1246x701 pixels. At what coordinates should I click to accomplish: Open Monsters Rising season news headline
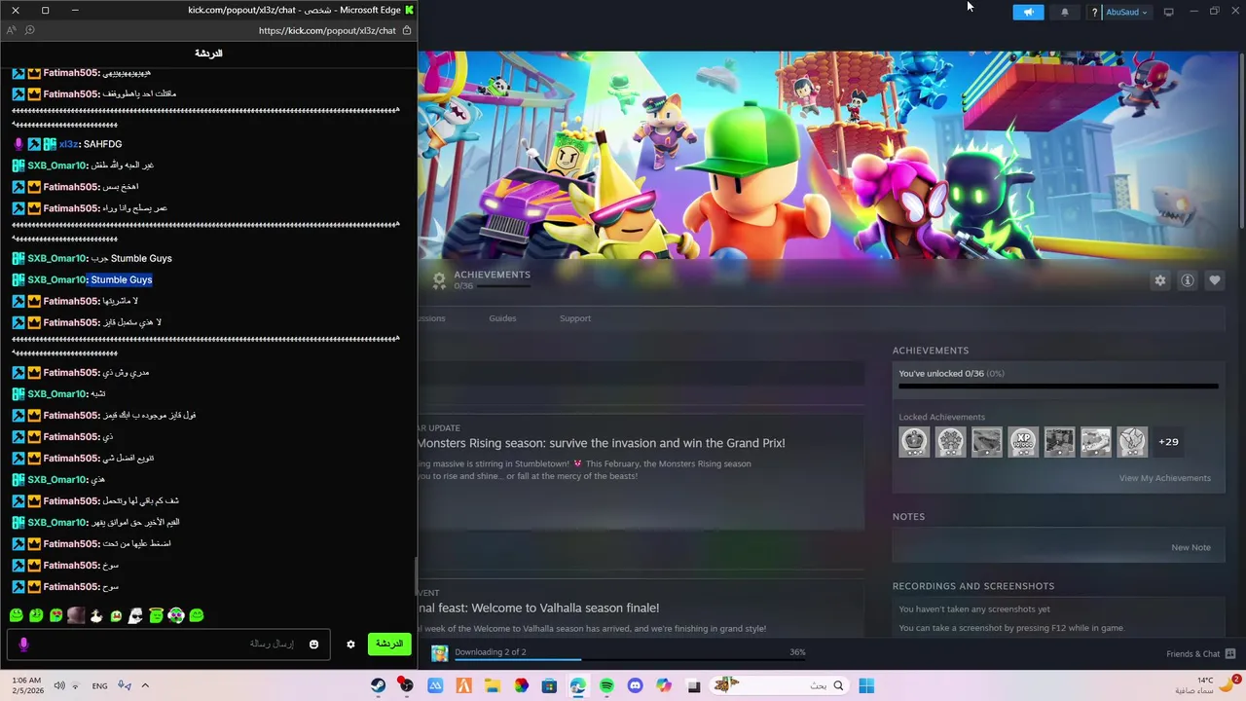point(601,443)
